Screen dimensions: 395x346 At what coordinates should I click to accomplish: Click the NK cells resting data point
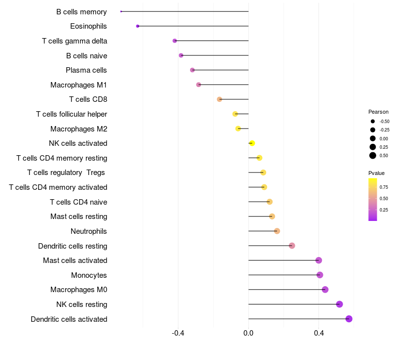339,304
